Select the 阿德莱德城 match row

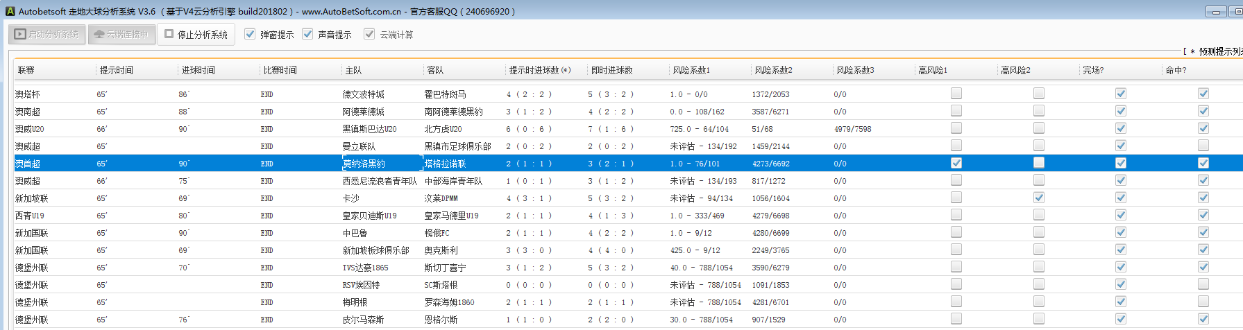(x=363, y=112)
